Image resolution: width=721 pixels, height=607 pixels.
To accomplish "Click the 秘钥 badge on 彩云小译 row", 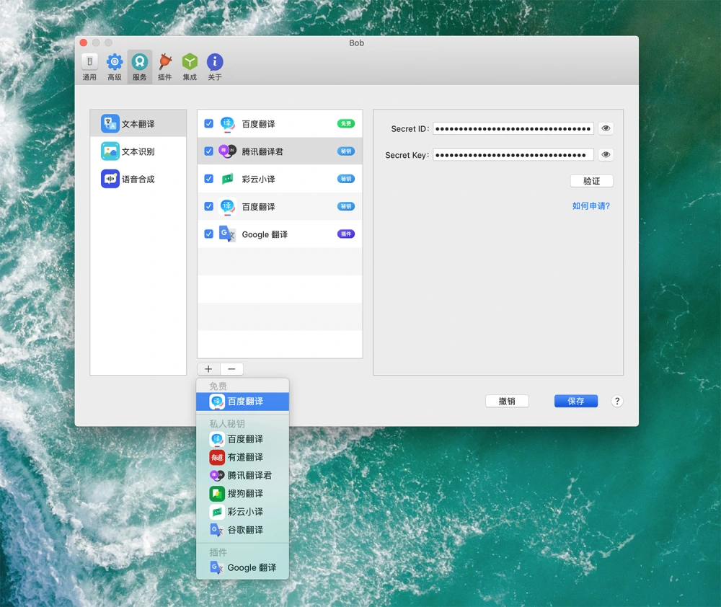I will (x=346, y=178).
